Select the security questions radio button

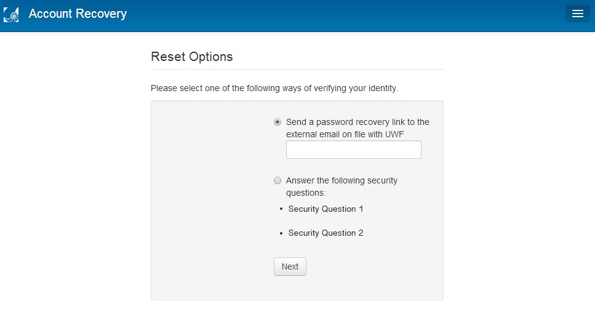pyautogui.click(x=278, y=180)
